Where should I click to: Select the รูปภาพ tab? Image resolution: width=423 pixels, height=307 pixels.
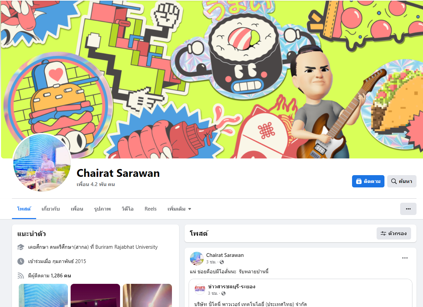pos(102,209)
